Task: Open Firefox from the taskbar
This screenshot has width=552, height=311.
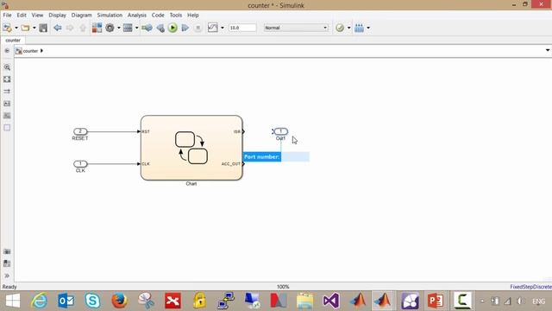Action: coord(119,301)
